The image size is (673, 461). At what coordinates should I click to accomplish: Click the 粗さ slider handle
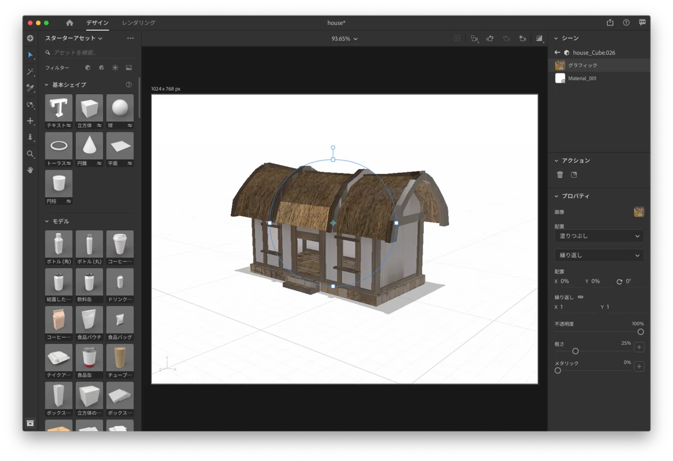point(575,351)
